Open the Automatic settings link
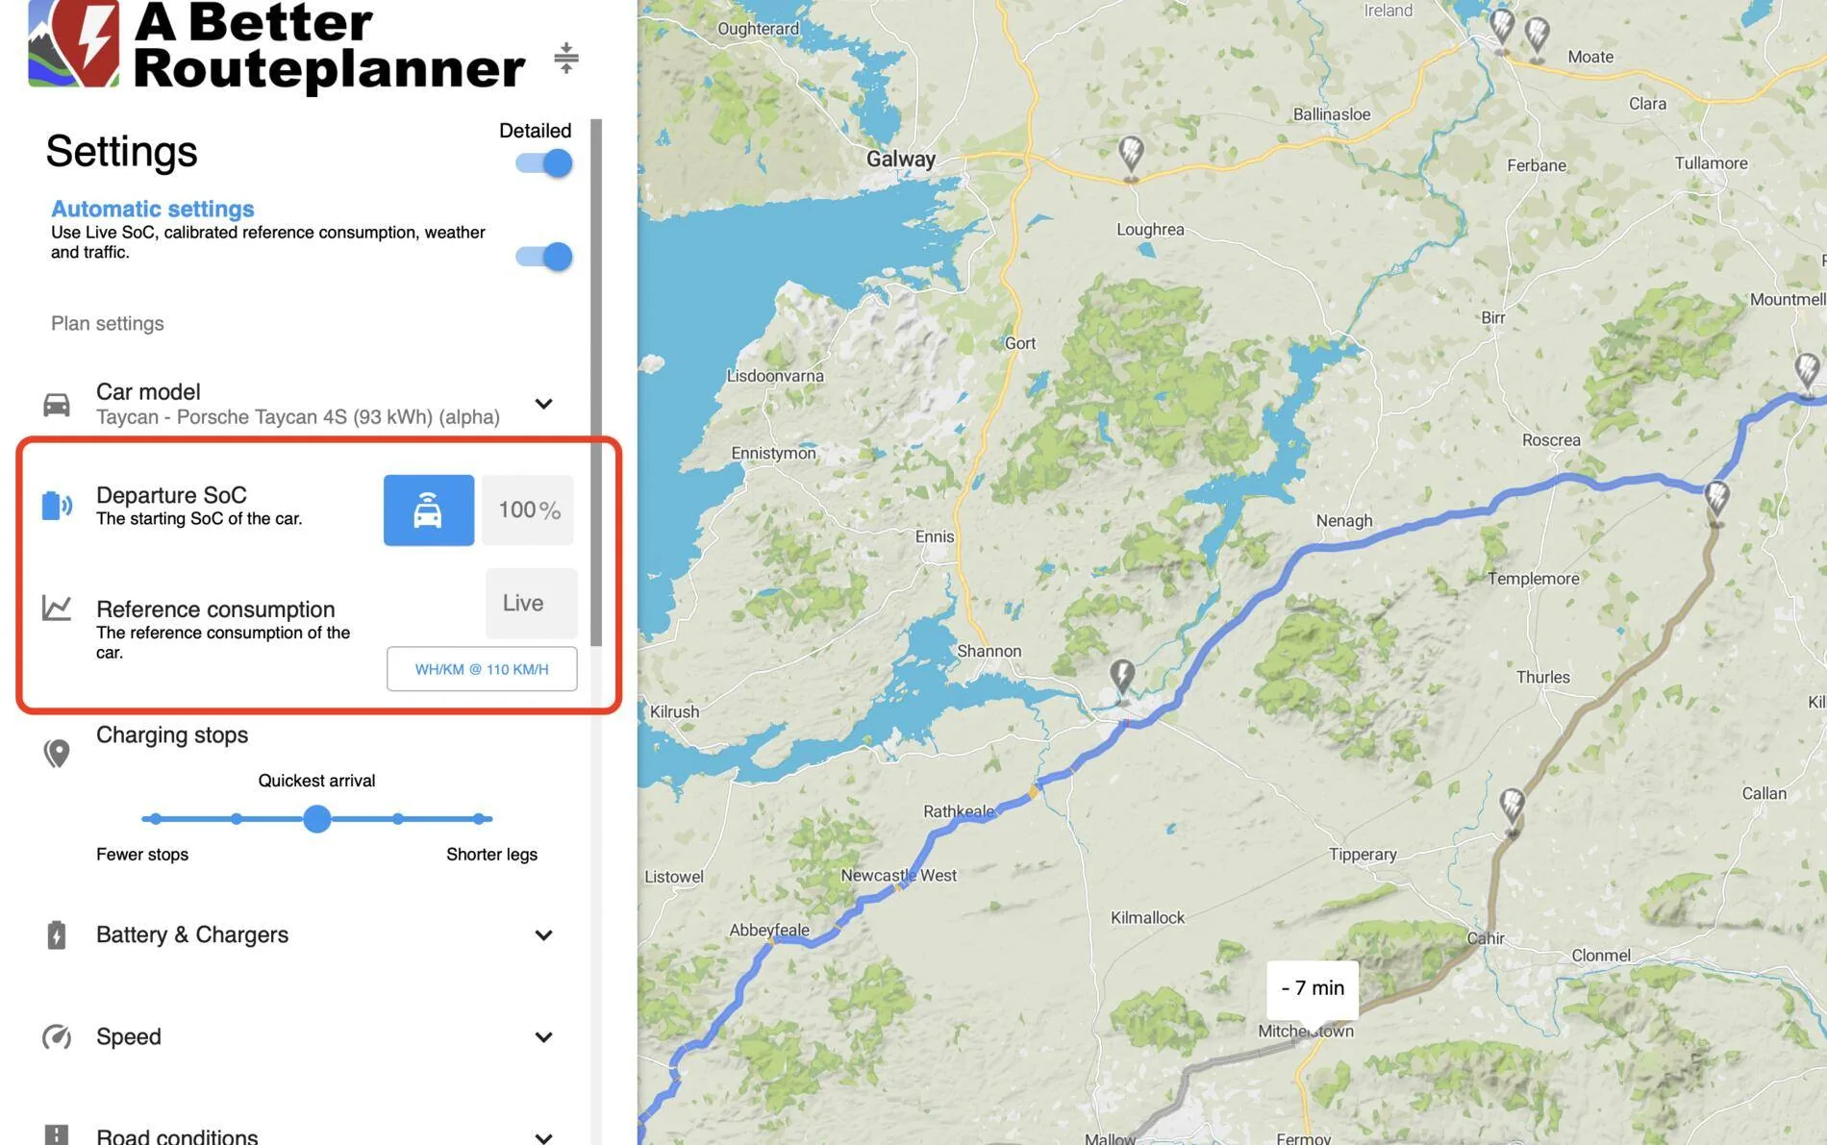The height and width of the screenshot is (1145, 1827). (x=153, y=209)
